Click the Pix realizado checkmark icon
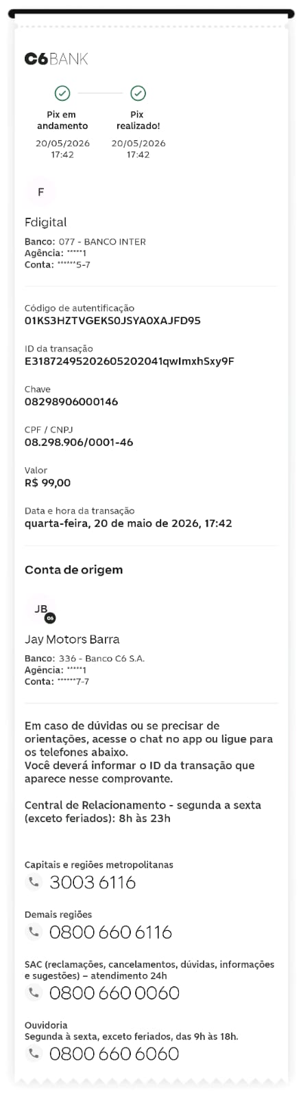Screen dimensions: 303x1099 click(138, 93)
